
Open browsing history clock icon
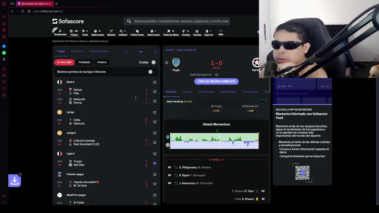click(4, 82)
